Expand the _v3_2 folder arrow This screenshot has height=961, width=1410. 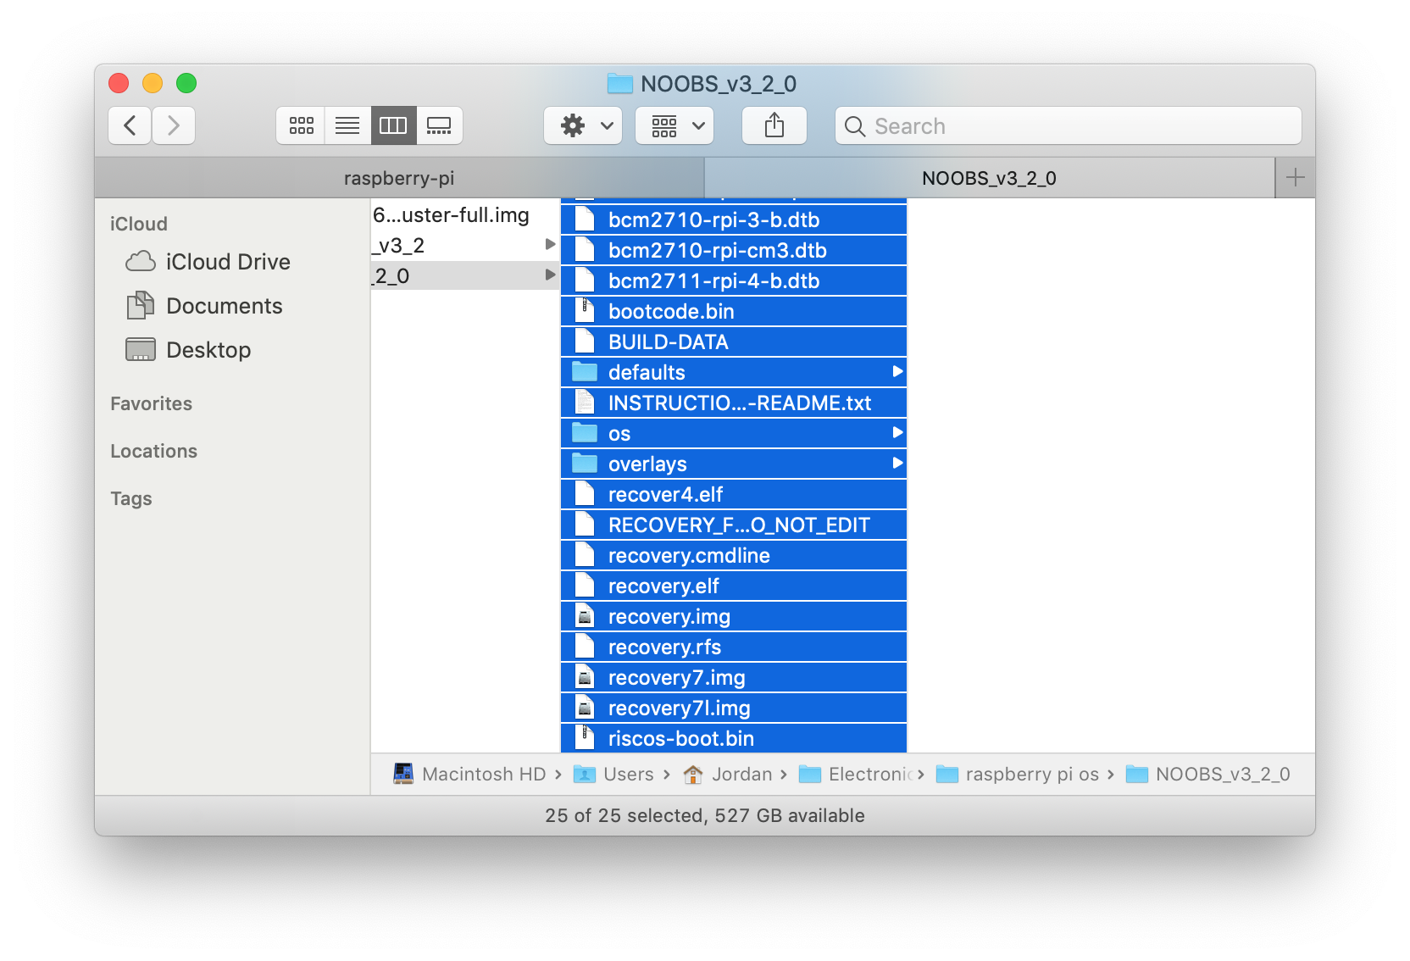pos(550,244)
